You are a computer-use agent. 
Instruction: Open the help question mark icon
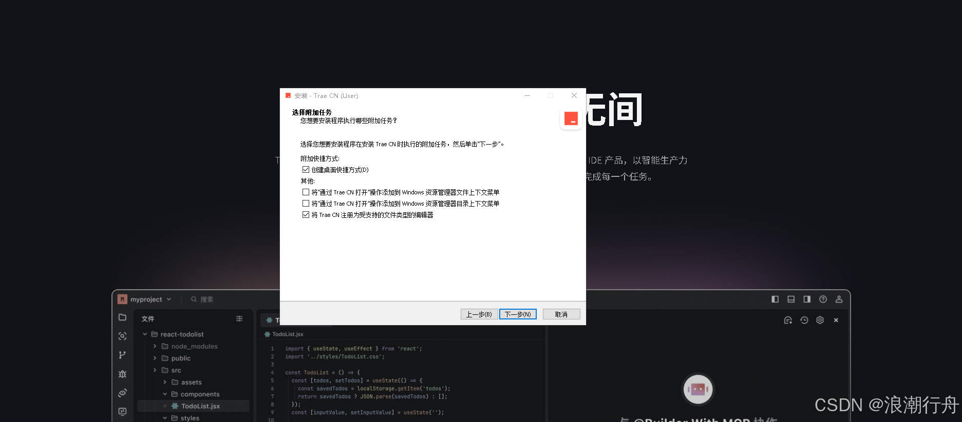(823, 299)
